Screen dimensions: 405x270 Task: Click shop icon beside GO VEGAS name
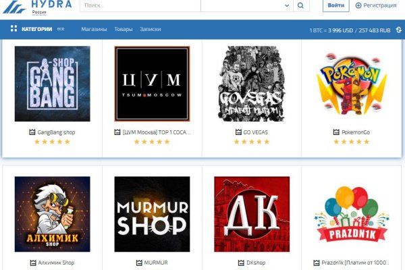238,132
